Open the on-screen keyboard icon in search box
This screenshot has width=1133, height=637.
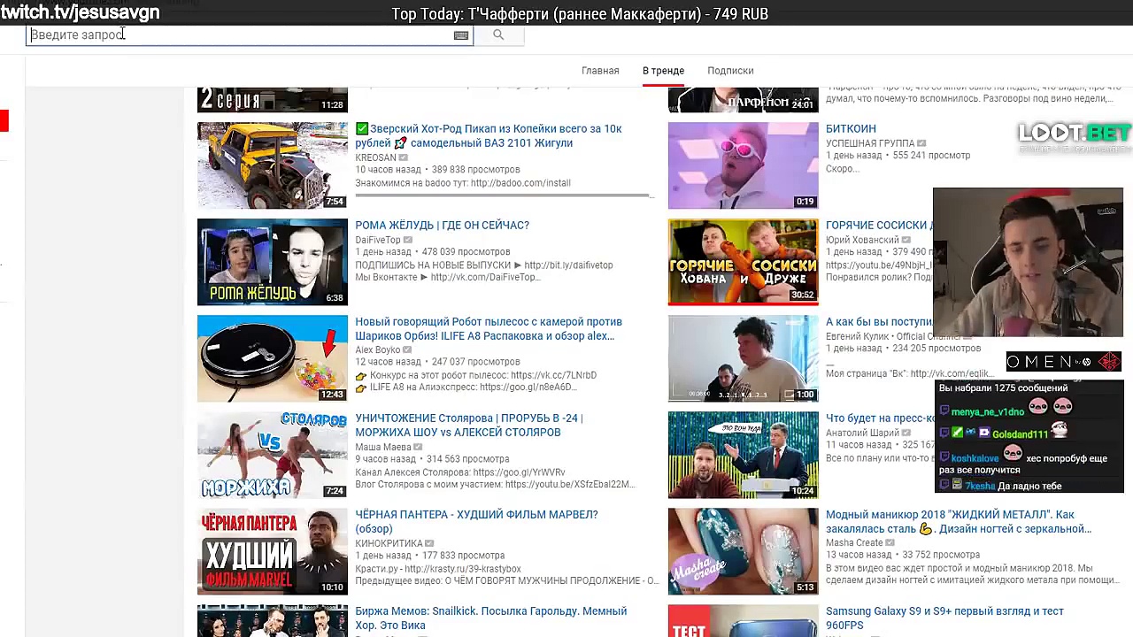(461, 35)
